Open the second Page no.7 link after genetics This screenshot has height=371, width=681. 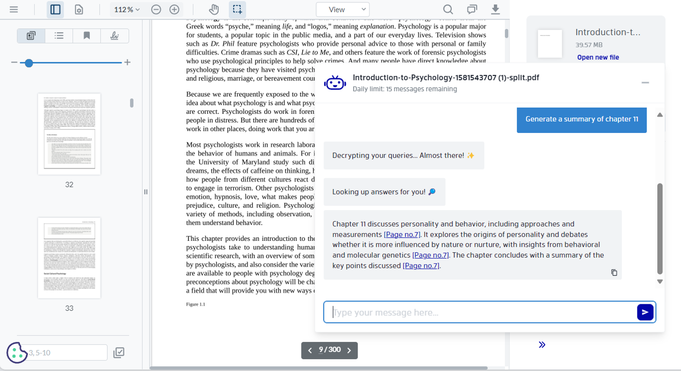pyautogui.click(x=430, y=255)
